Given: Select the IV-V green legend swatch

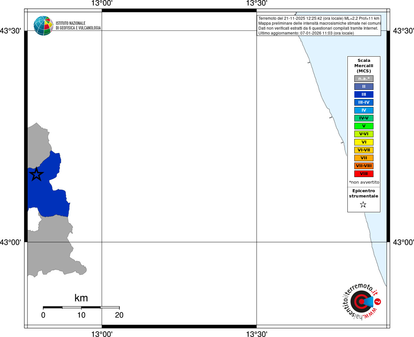Looking at the screenshot, I should click(x=364, y=118).
